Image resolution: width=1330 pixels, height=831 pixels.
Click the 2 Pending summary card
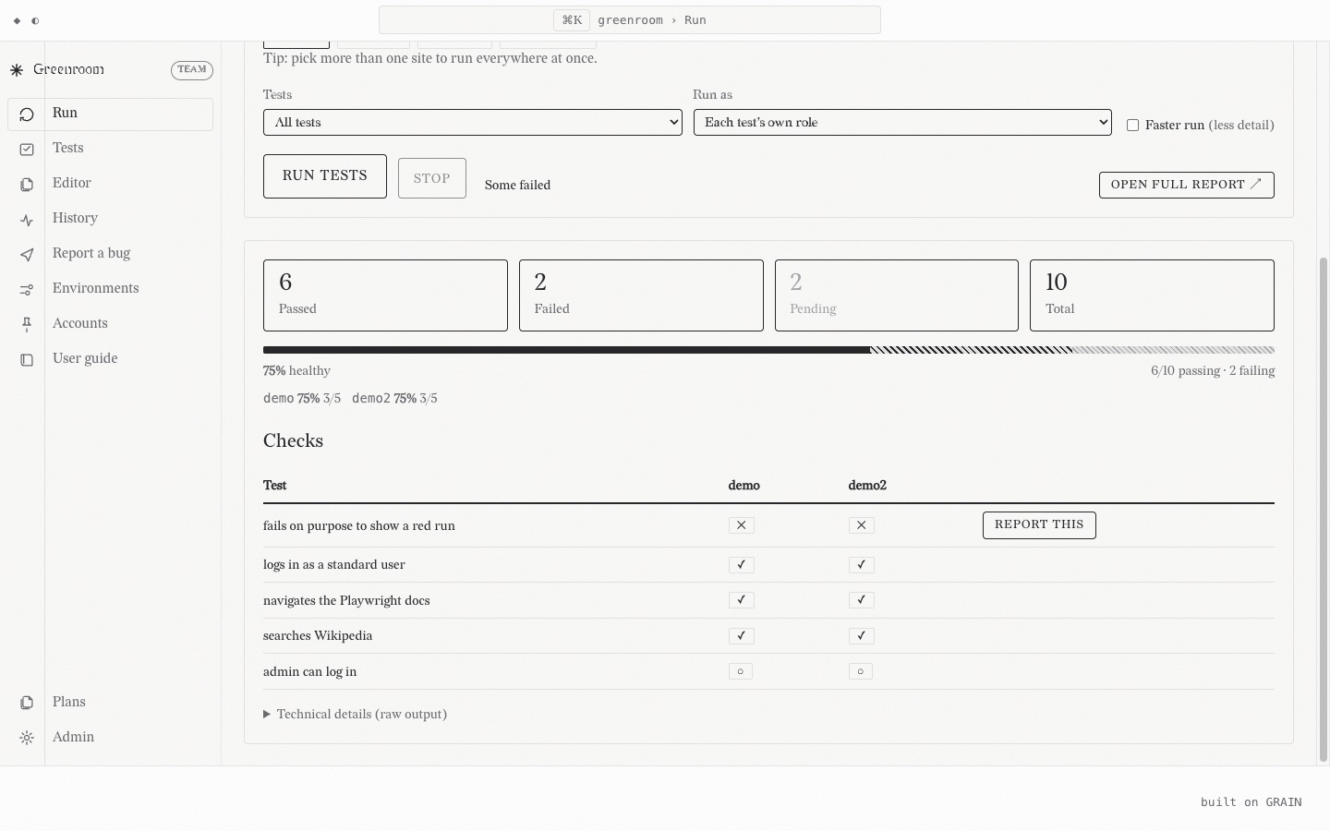coord(897,295)
